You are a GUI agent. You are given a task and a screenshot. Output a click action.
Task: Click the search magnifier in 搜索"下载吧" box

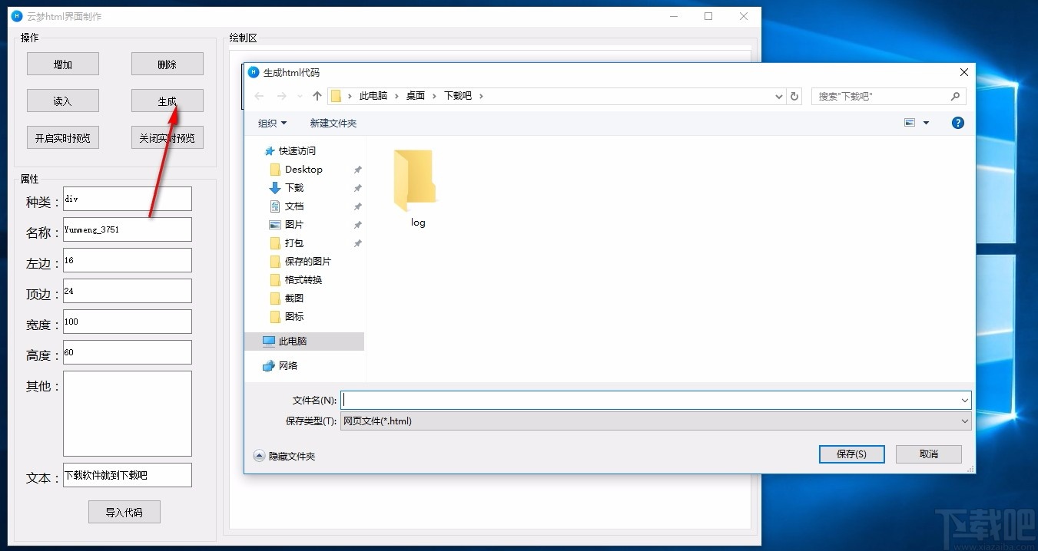point(955,95)
